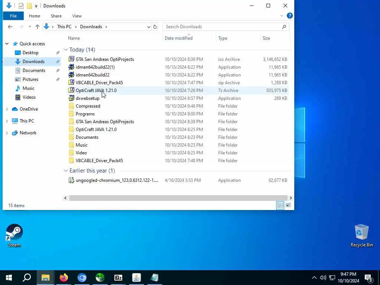Select the dxwebsetup application icon

(71, 98)
